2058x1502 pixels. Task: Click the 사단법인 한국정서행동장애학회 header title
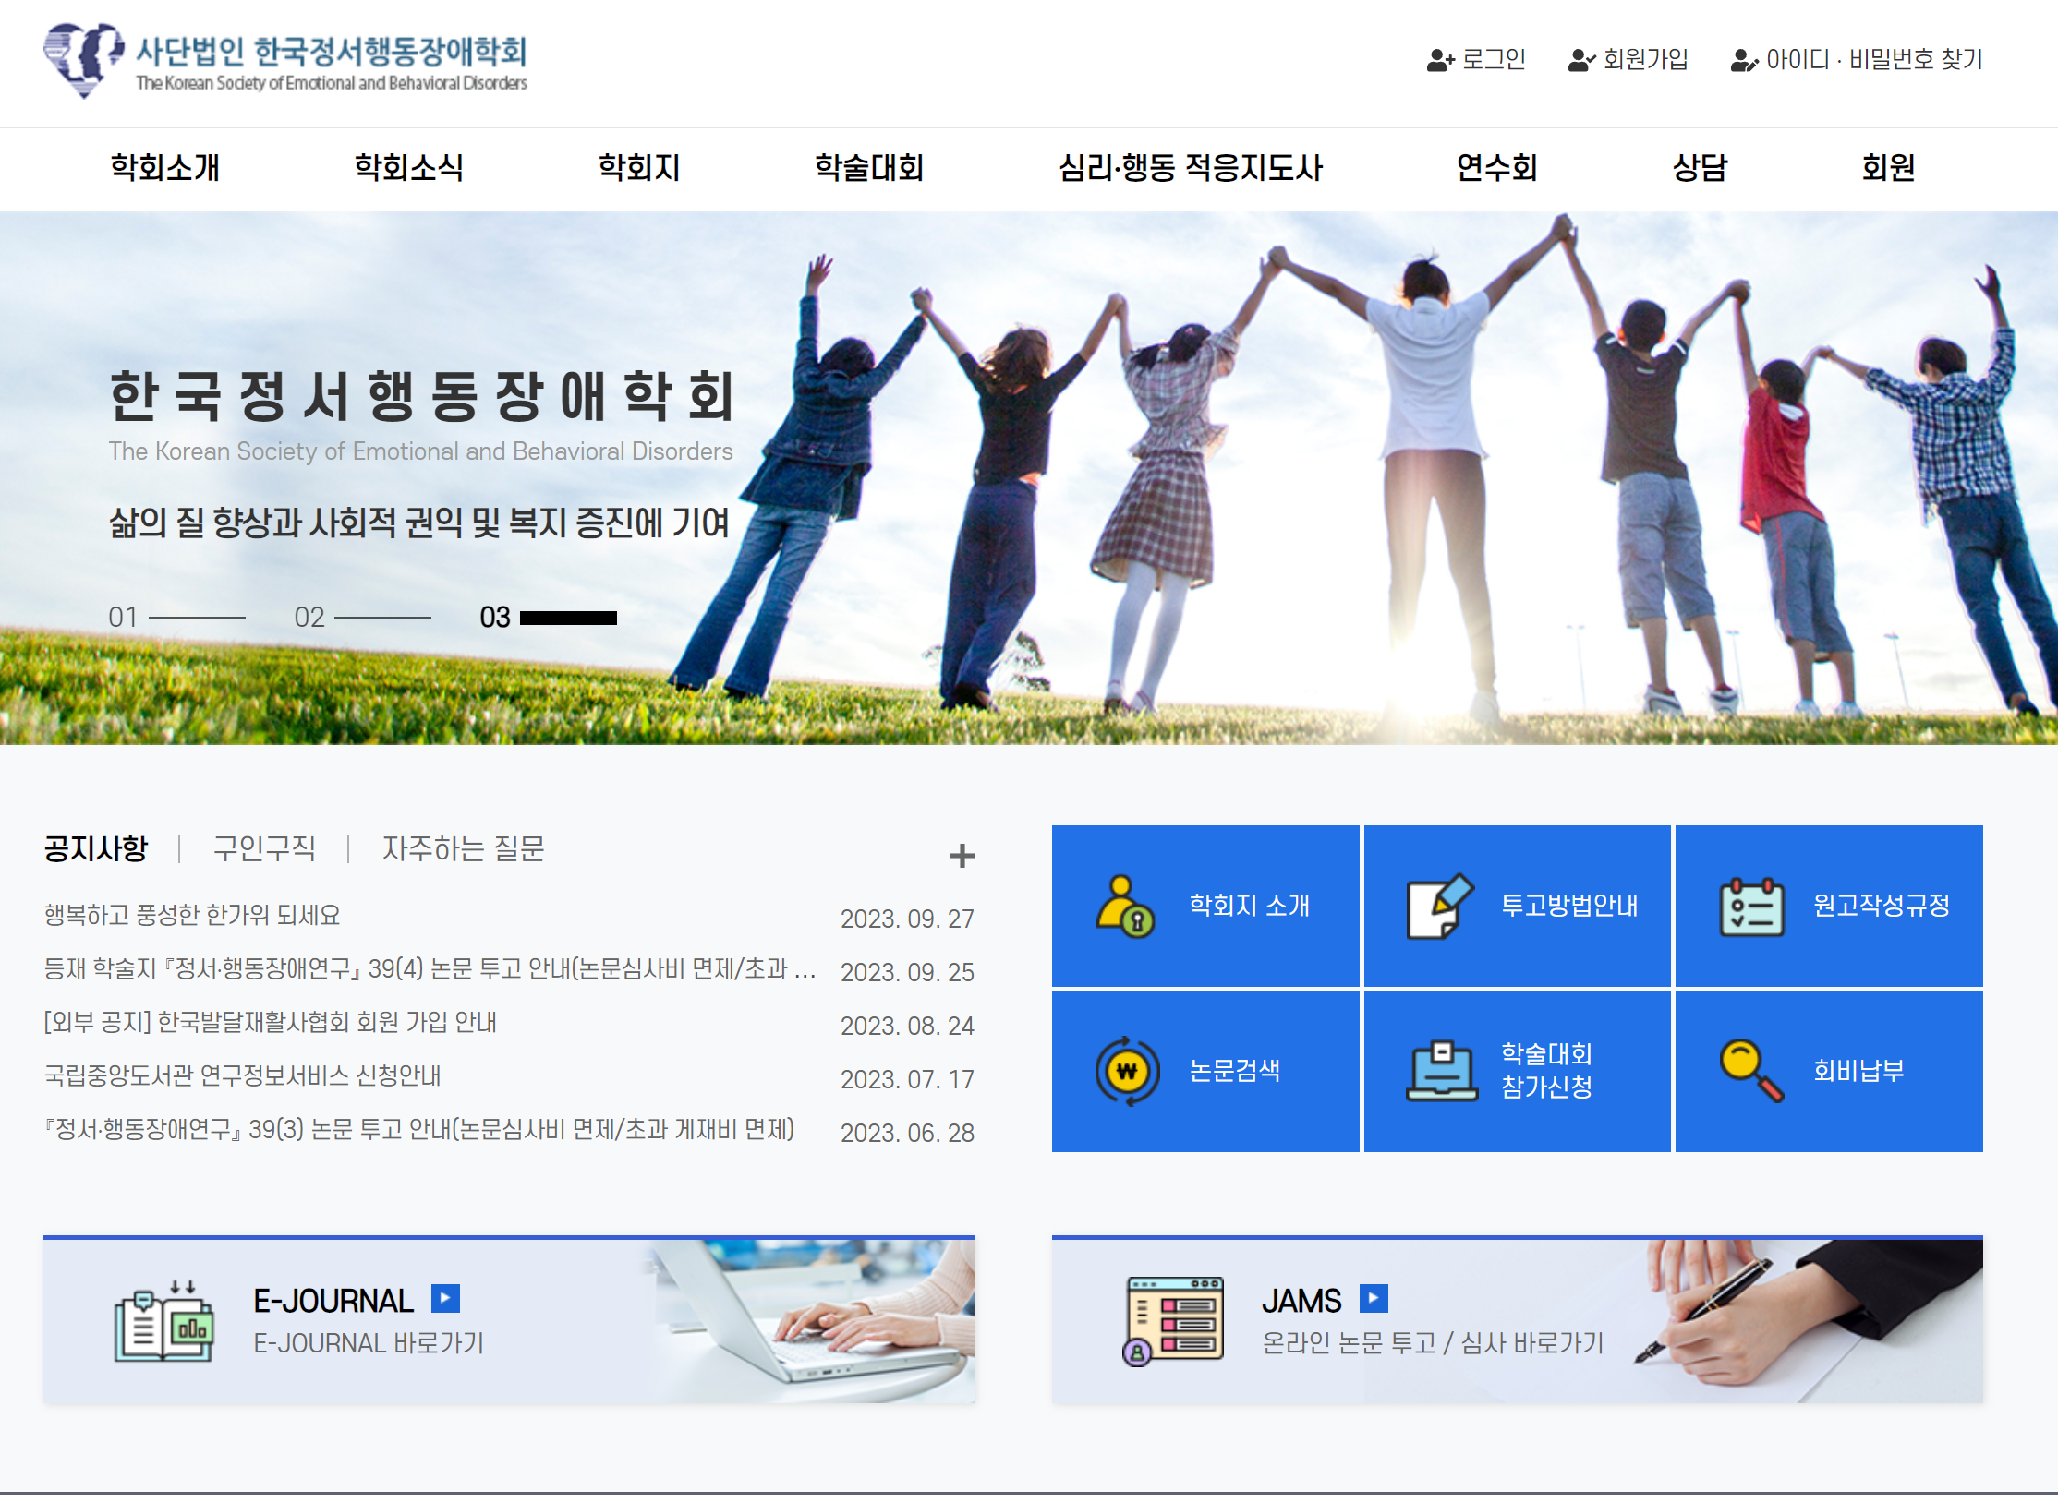[x=332, y=52]
